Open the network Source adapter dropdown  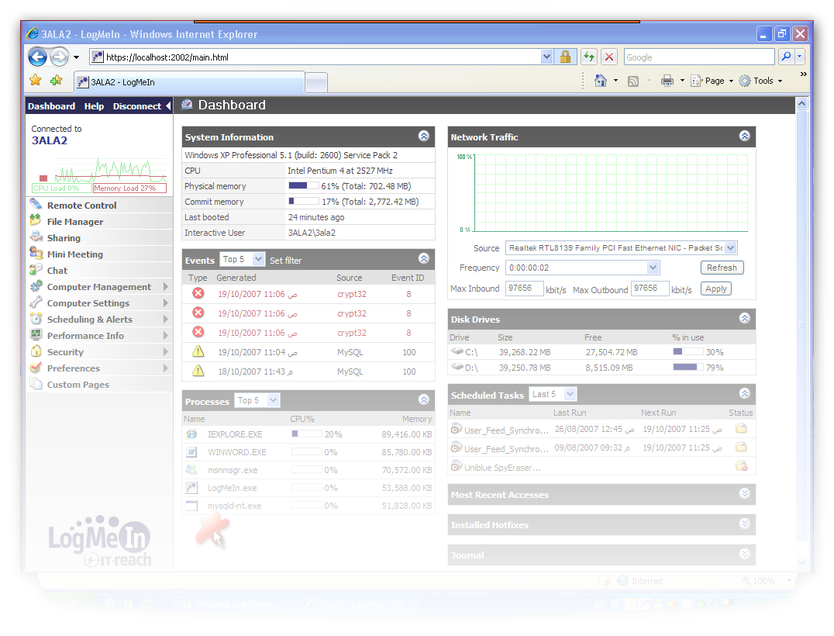pyautogui.click(x=622, y=247)
